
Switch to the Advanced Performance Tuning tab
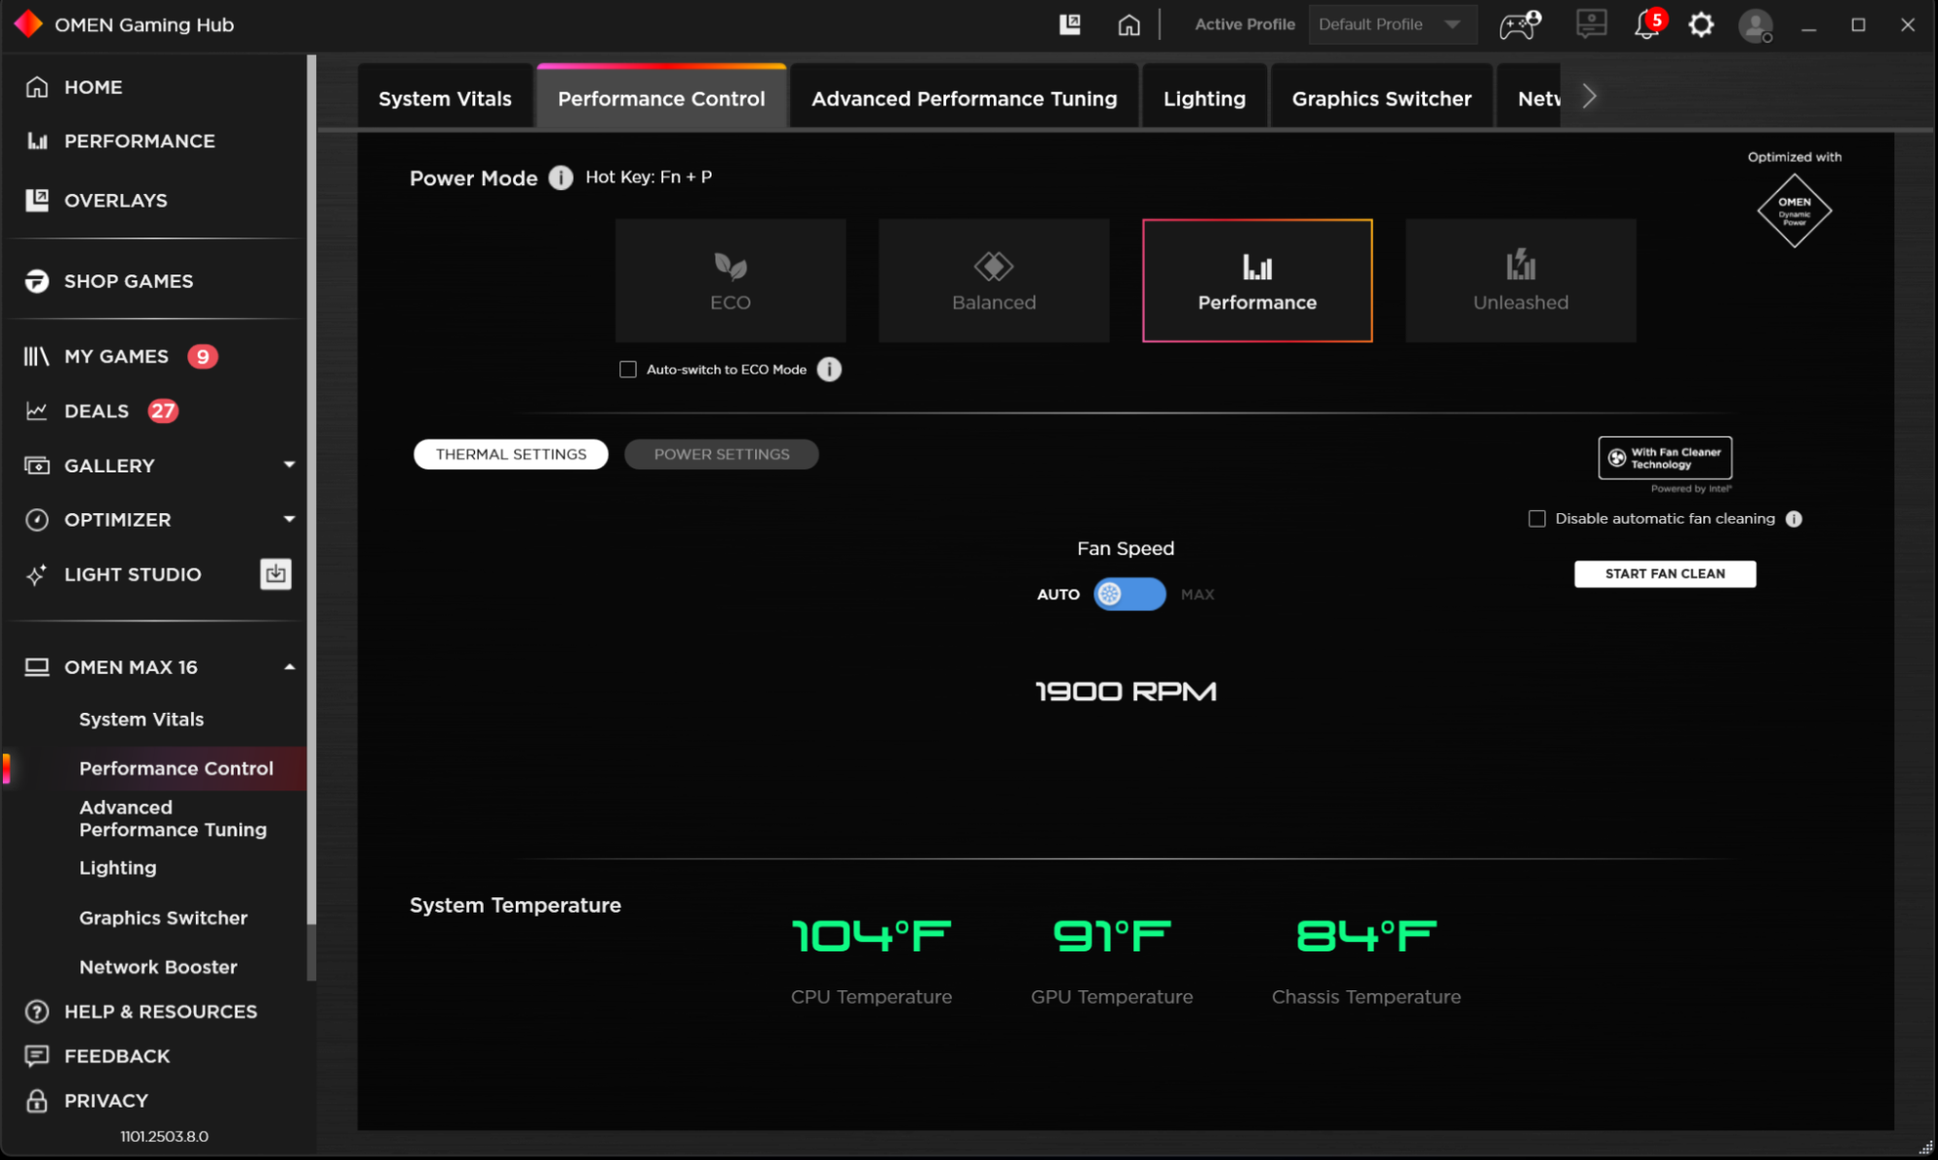pos(964,98)
